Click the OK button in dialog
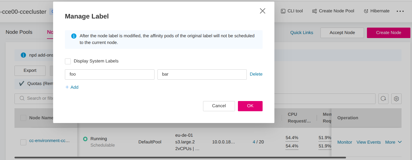Viewport: 412px width, 160px height. click(x=250, y=106)
